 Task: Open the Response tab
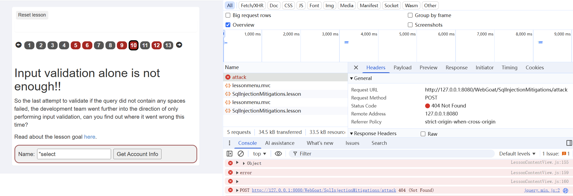click(x=456, y=67)
